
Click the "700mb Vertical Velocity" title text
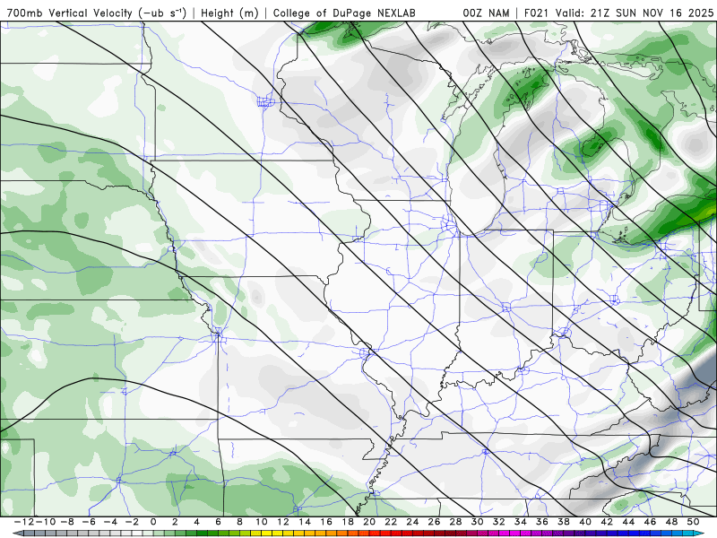pos(70,13)
